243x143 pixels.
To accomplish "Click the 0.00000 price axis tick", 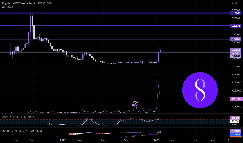I will (235, 67).
